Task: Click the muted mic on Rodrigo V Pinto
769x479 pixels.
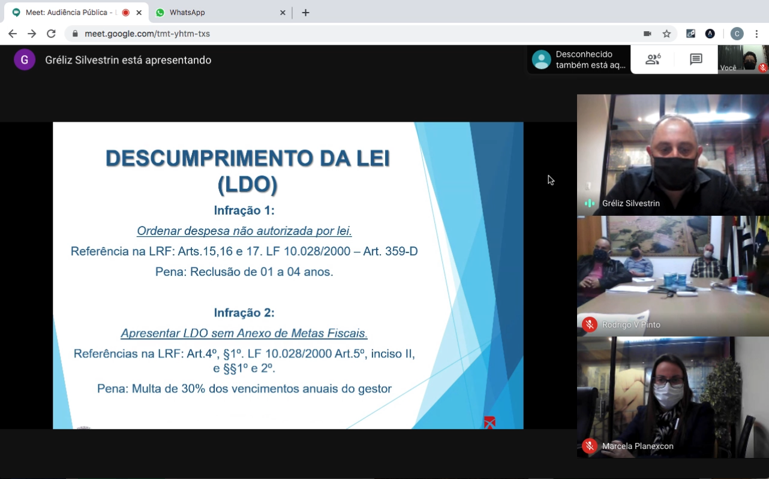Action: (590, 324)
